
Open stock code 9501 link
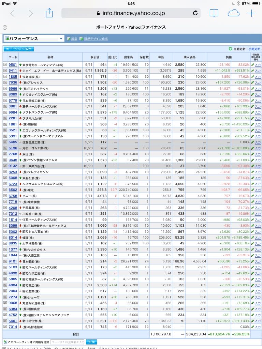pyautogui.click(x=13, y=64)
